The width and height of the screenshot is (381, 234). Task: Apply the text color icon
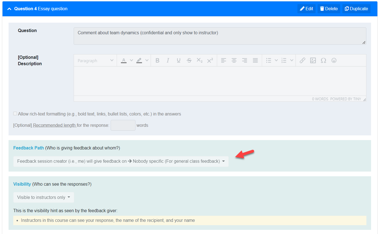point(124,61)
